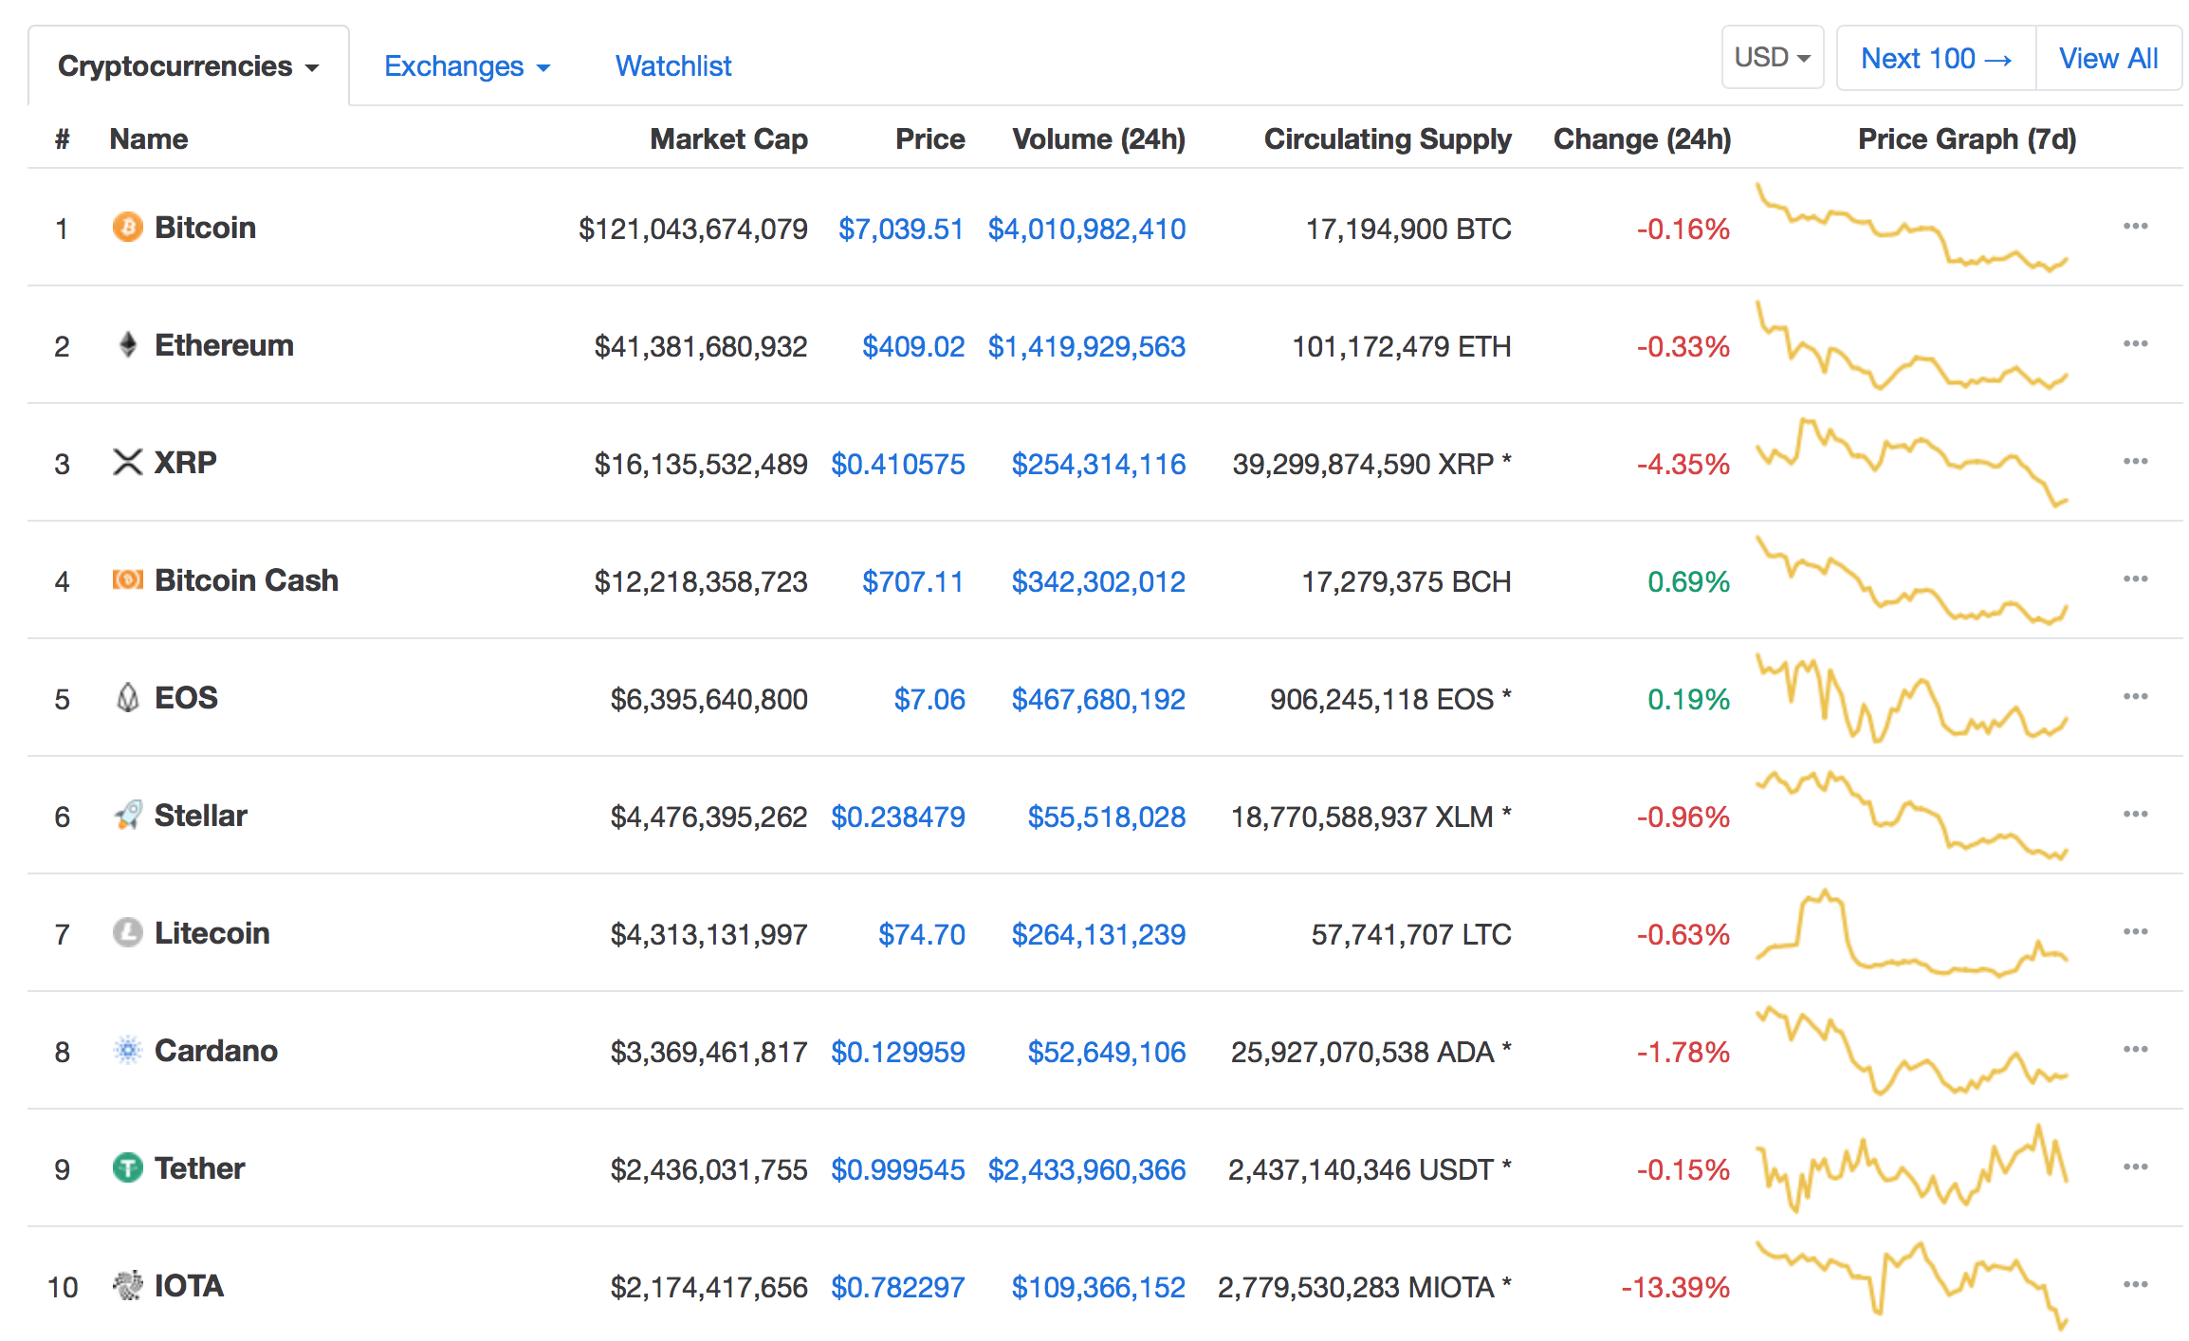
Task: Sort by rank # column header
Action: point(62,138)
